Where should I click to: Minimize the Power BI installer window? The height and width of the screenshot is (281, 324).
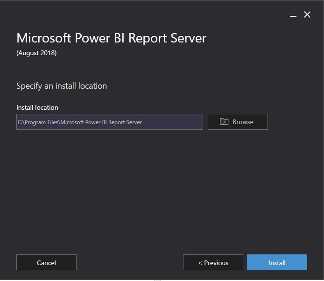[x=293, y=15]
